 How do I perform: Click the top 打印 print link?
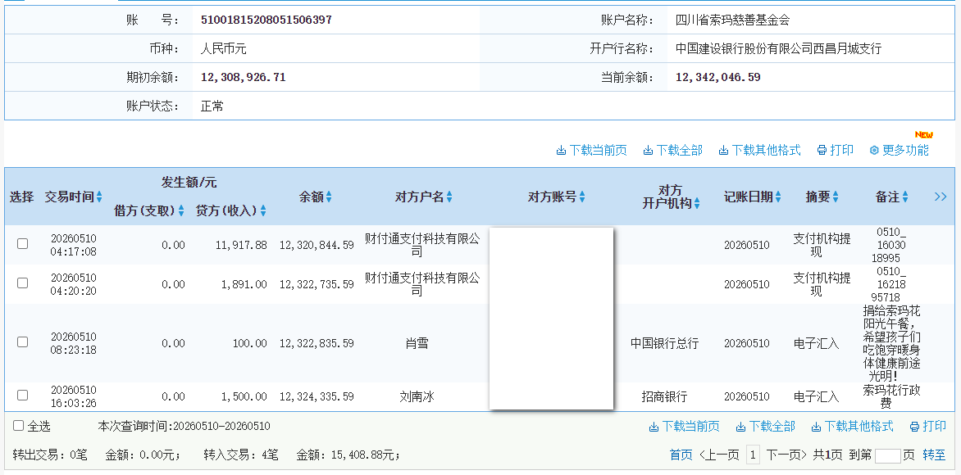836,150
